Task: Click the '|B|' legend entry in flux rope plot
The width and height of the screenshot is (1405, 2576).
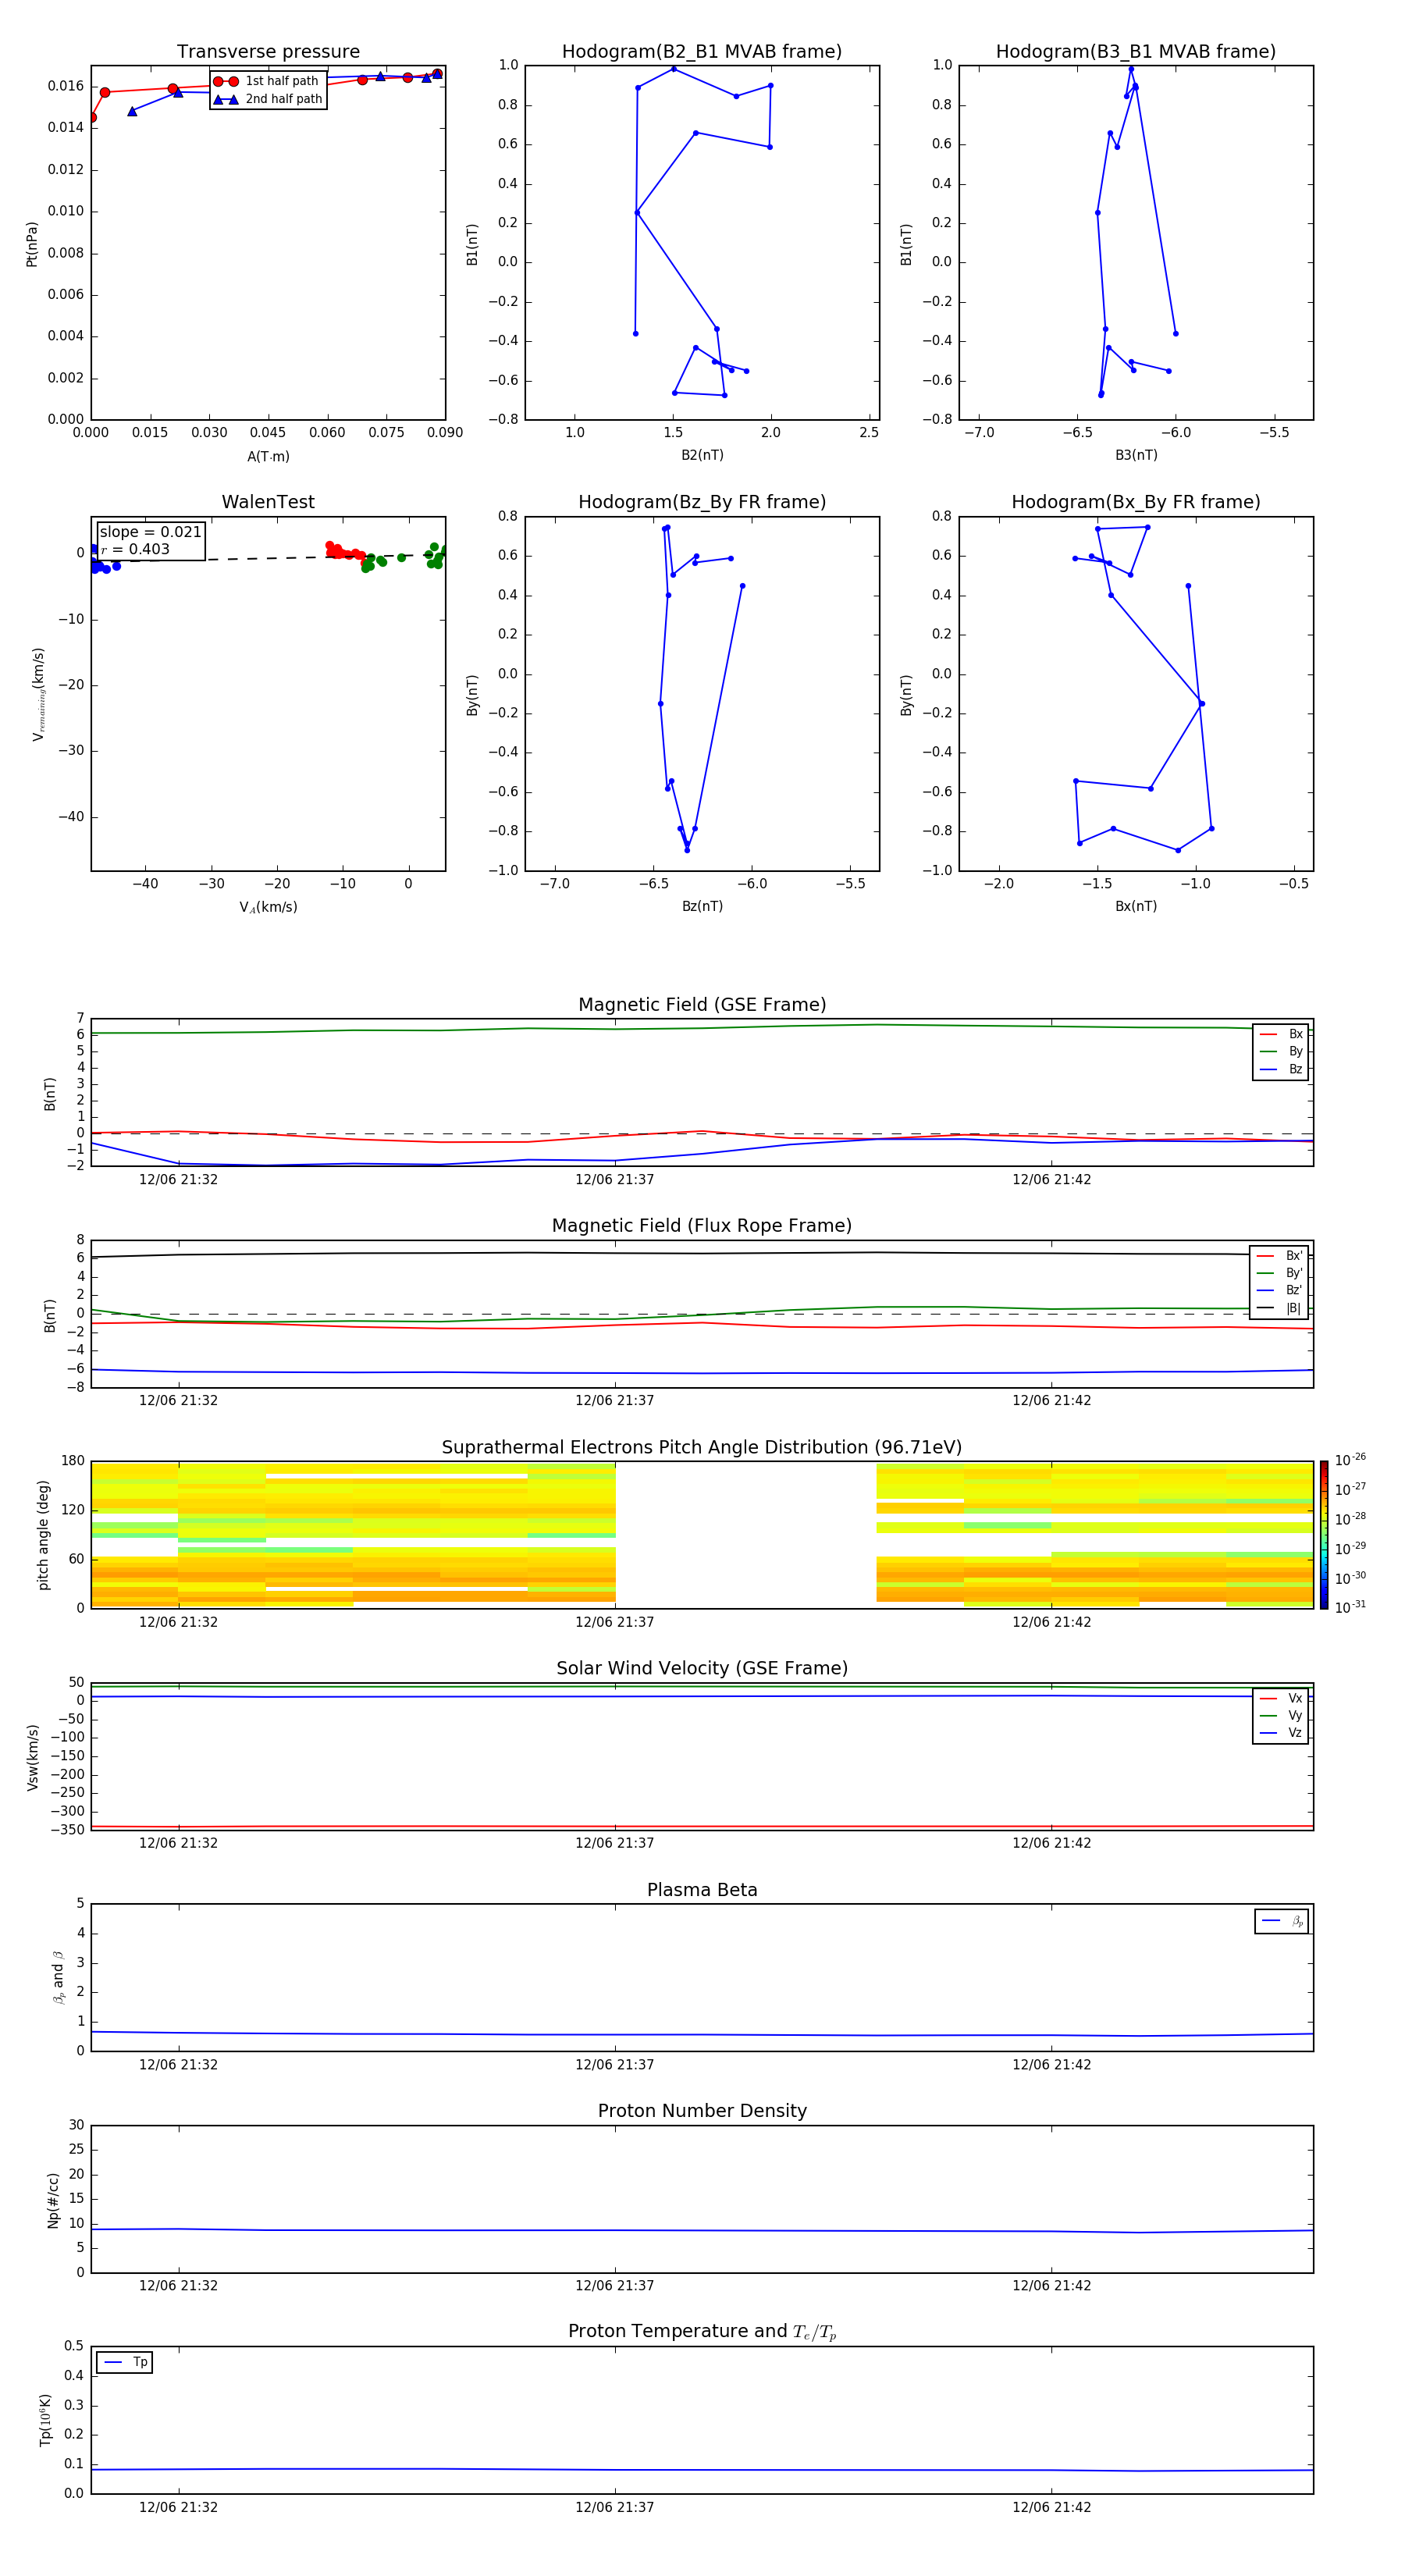Action: (x=1280, y=1308)
